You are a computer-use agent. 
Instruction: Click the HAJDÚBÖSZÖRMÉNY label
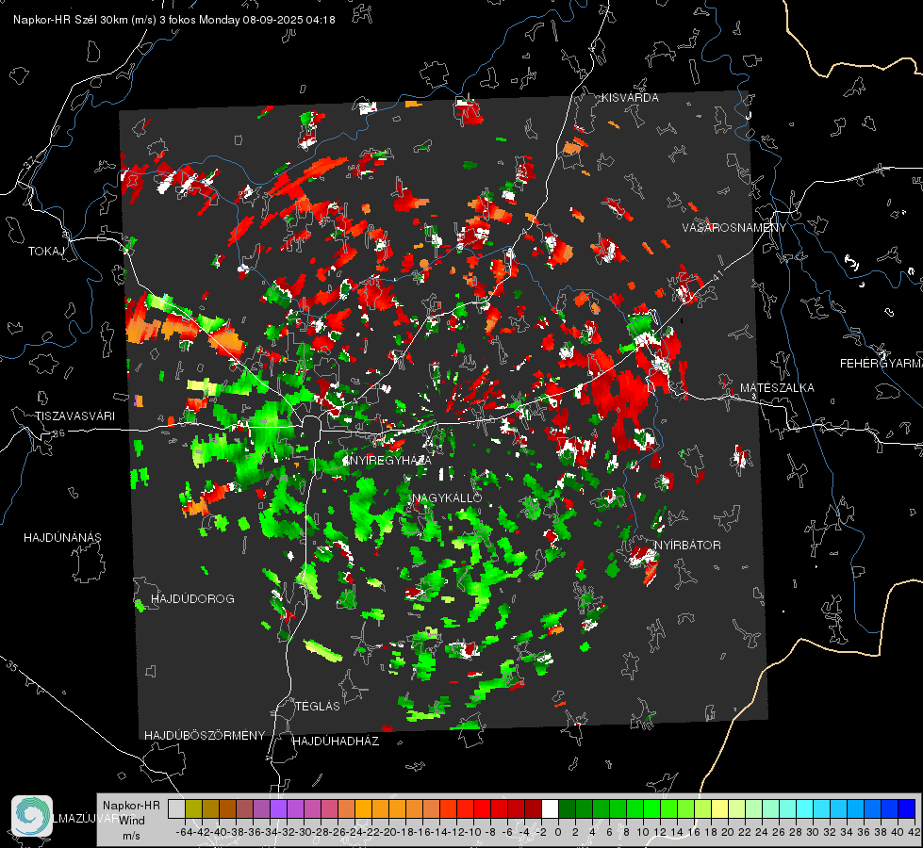pyautogui.click(x=205, y=736)
